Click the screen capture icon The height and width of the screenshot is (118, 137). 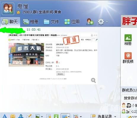64,116
